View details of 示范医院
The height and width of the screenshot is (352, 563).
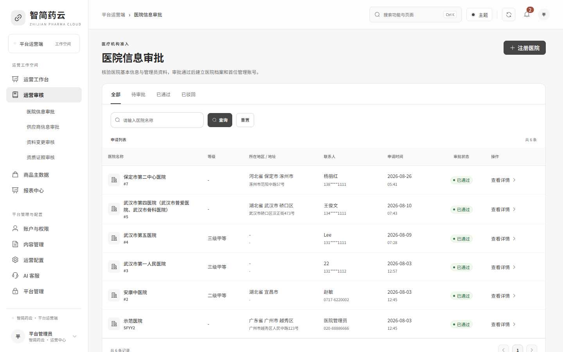(x=504, y=325)
